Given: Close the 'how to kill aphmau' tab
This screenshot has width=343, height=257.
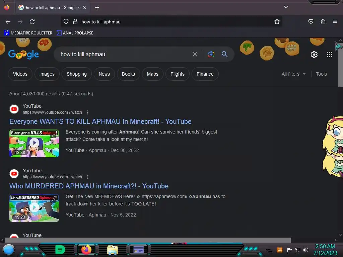Looking at the screenshot, I should point(84,7).
